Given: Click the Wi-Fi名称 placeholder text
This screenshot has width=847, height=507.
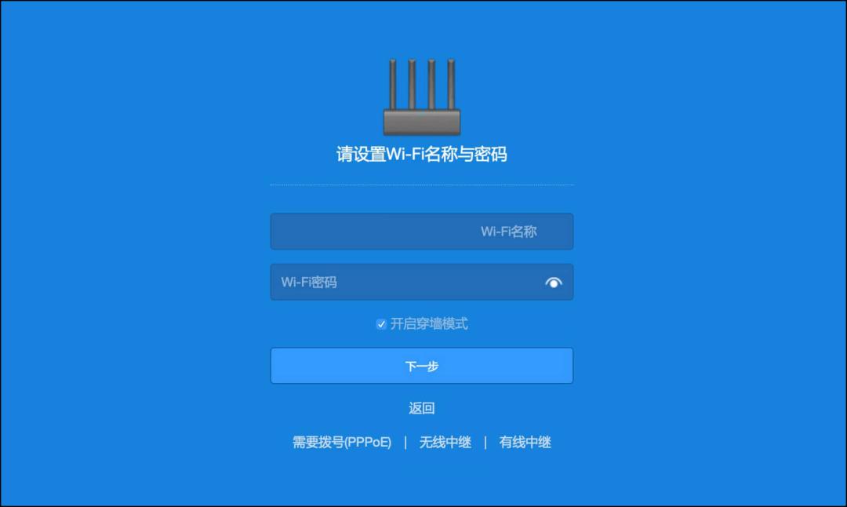Looking at the screenshot, I should [509, 232].
